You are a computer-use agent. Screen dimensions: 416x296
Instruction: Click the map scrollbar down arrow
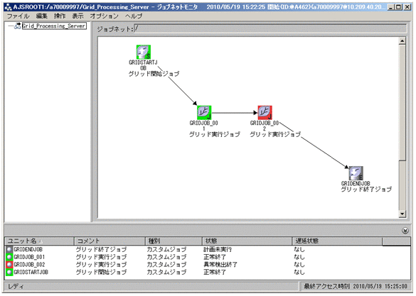click(x=402, y=214)
